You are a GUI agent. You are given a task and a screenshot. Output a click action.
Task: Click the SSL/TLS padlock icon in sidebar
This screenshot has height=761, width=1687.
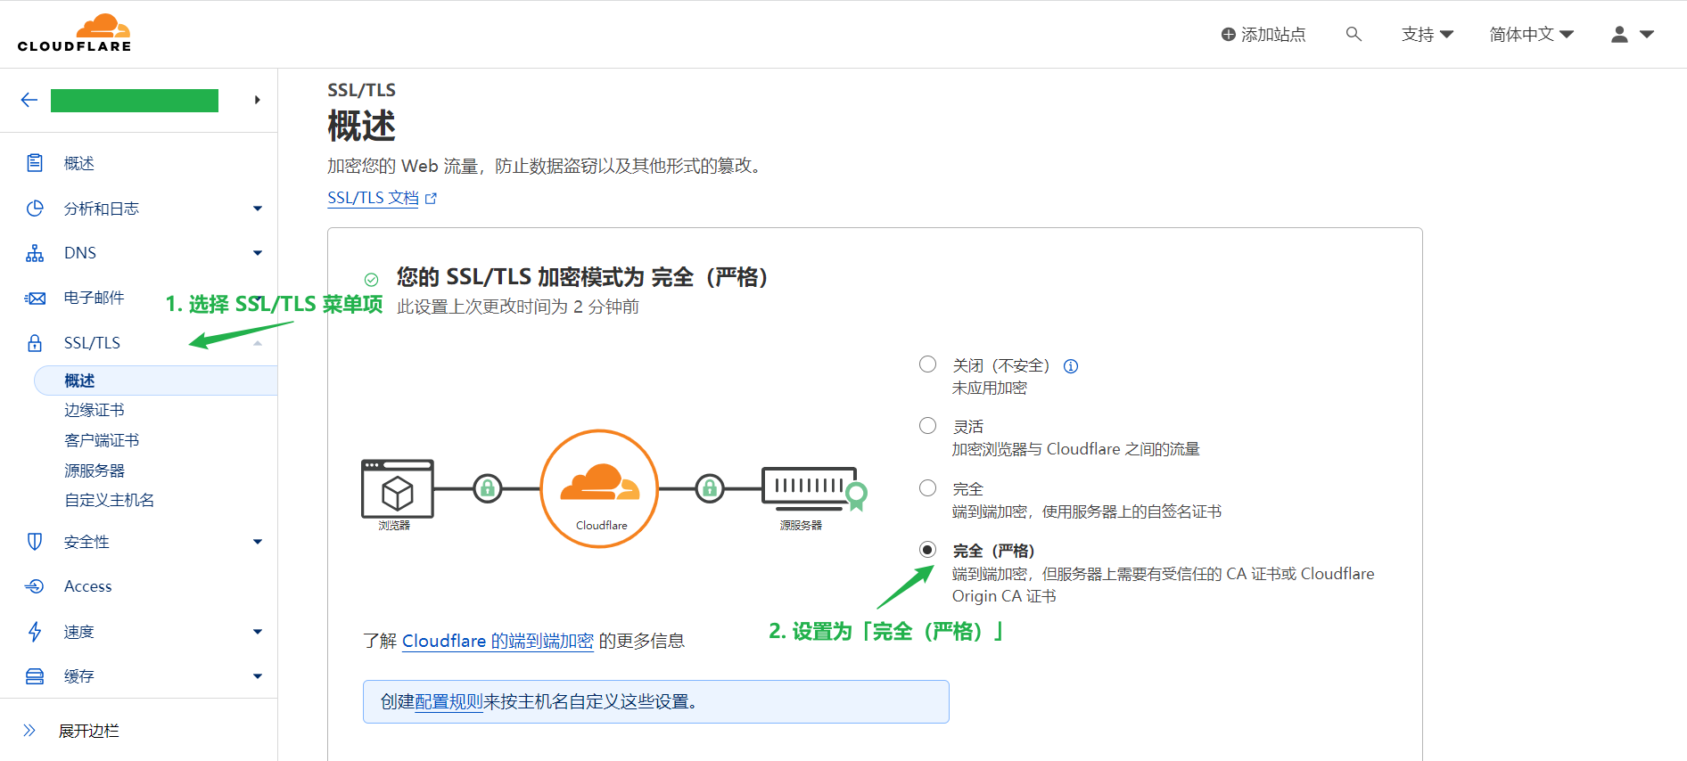(x=35, y=343)
